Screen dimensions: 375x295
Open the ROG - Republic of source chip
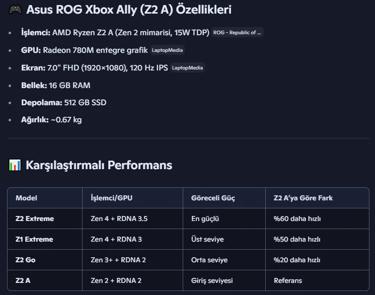tap(237, 33)
